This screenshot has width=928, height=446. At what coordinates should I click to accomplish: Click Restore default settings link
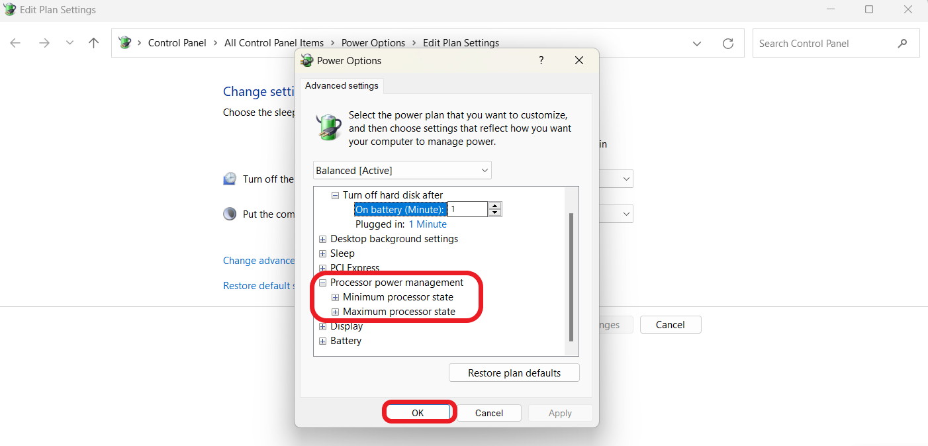(258, 286)
